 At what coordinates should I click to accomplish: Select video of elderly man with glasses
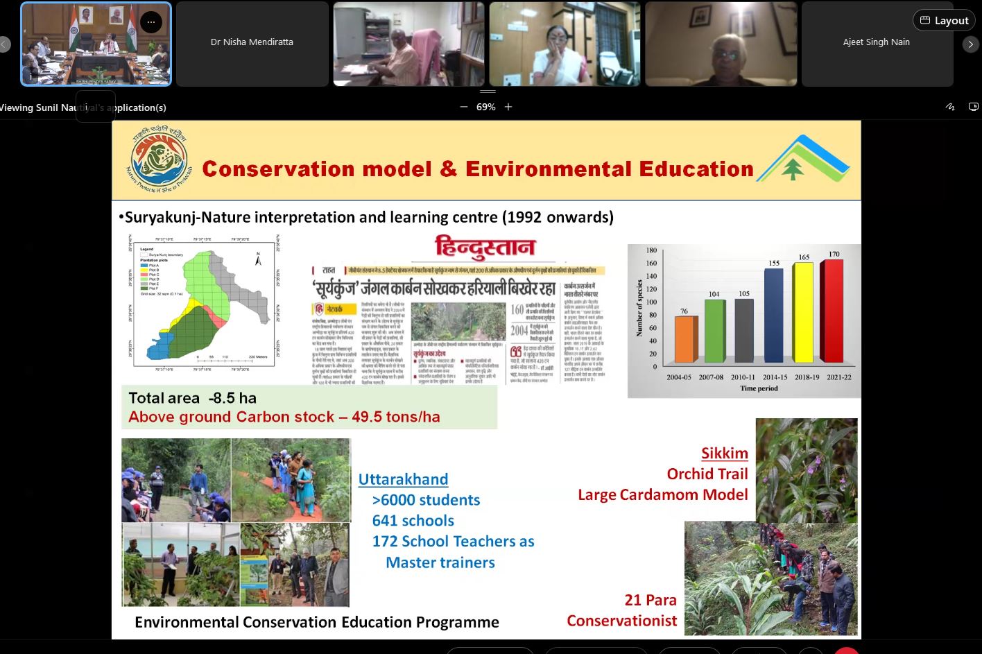tap(721, 44)
